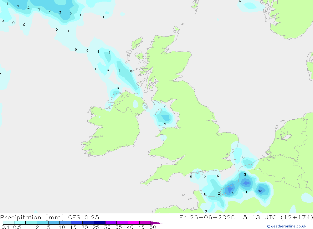Image resolution: width=313 pixels, height=229 pixels.
Task: Click the '35' legend scale label
Action: click(x=119, y=227)
